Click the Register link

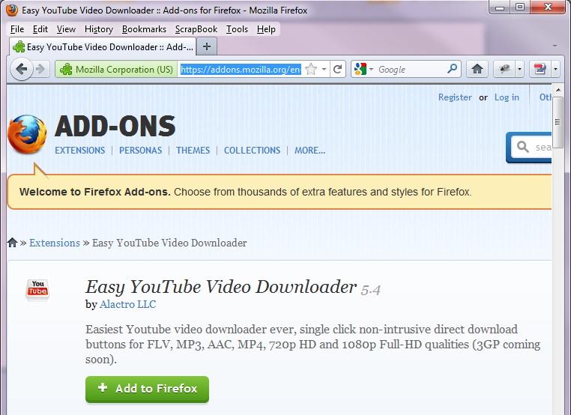pyautogui.click(x=455, y=97)
